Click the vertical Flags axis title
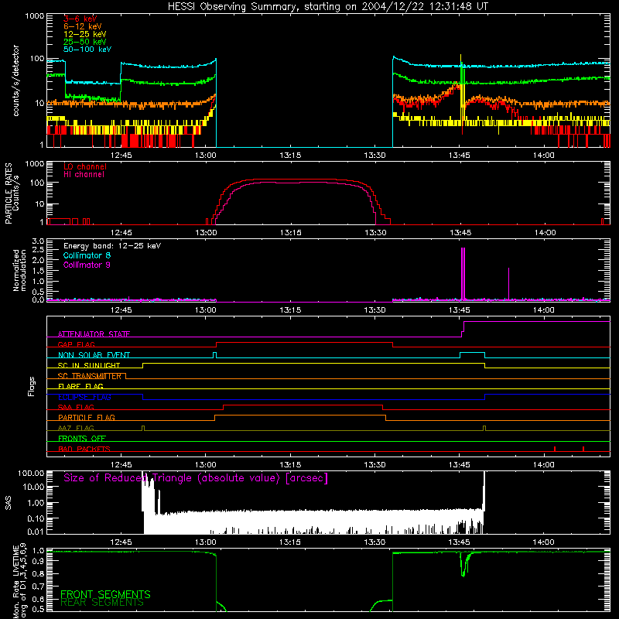Screen dimensions: 619x619 [32, 386]
